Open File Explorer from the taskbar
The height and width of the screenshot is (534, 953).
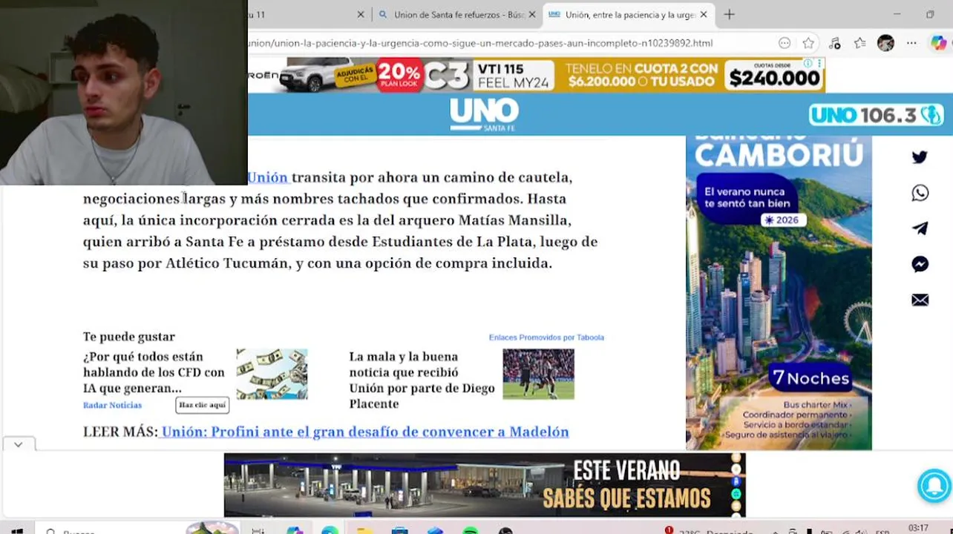click(x=364, y=531)
